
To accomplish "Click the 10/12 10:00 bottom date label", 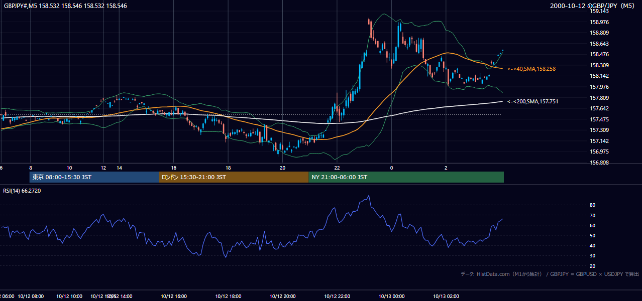I will pos(69,296).
